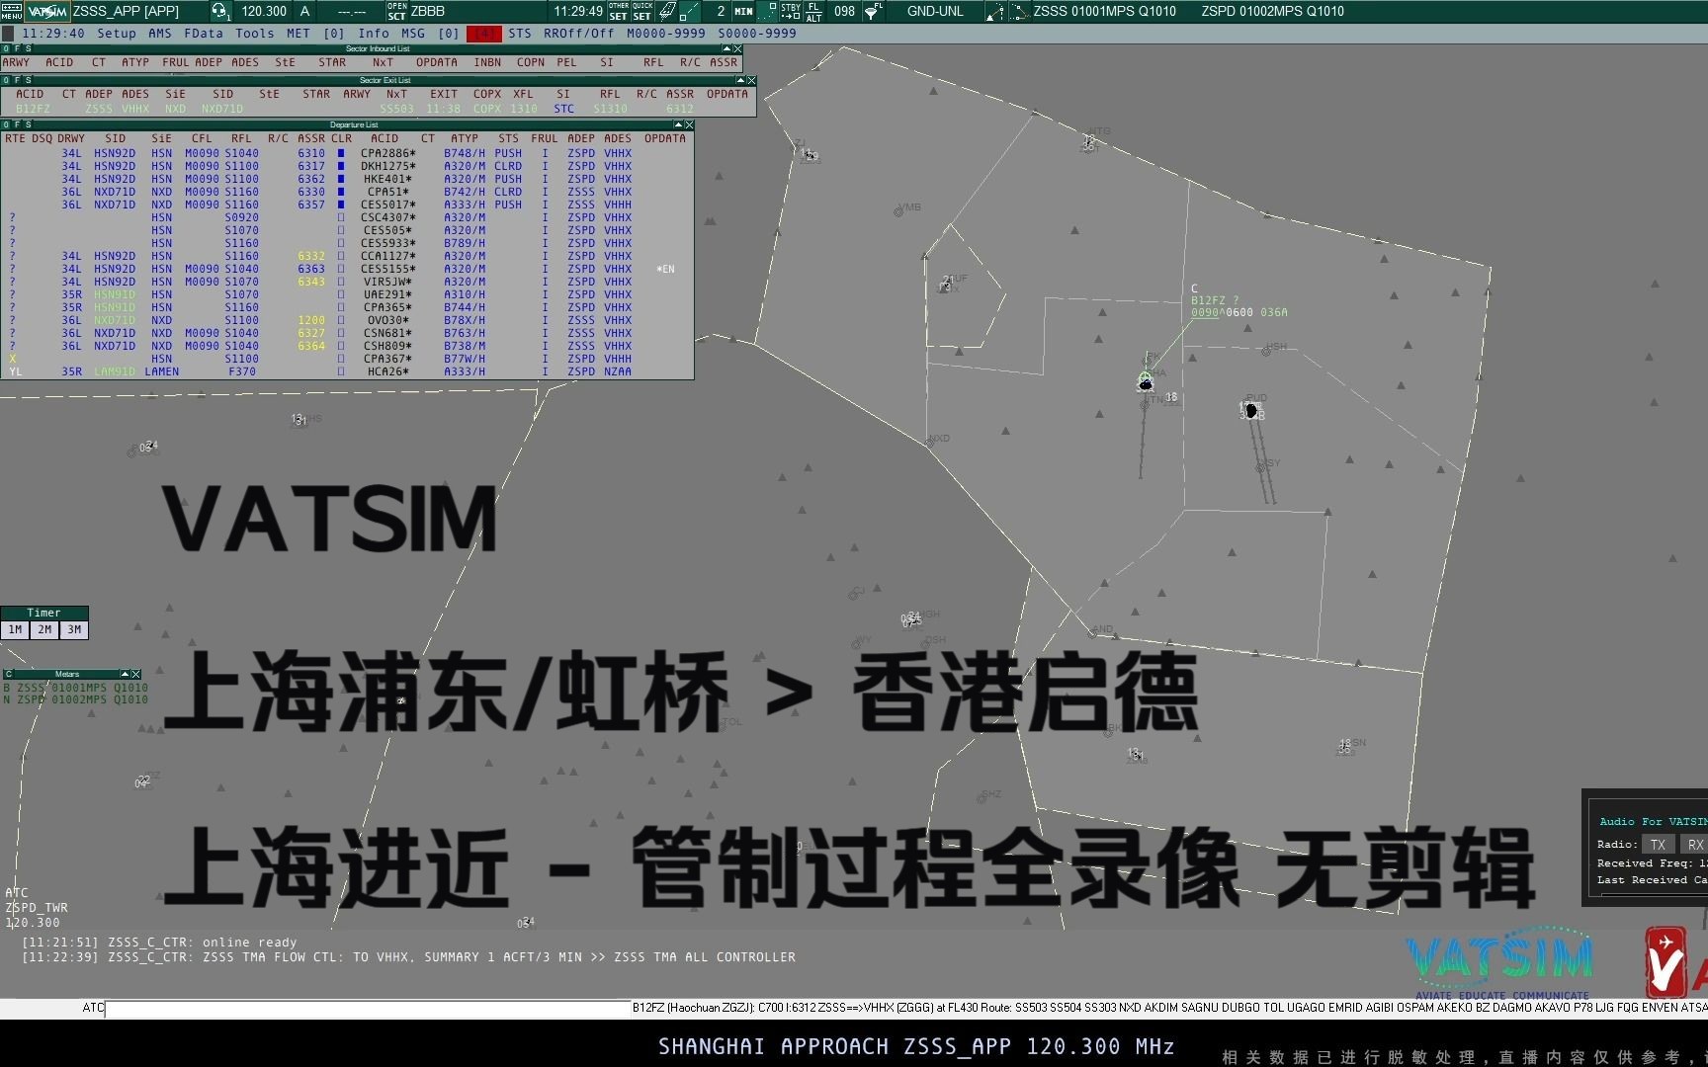1708x1067 pixels.
Task: Click the RX radio indicator in Audio For VATSIM
Action: click(x=1694, y=845)
